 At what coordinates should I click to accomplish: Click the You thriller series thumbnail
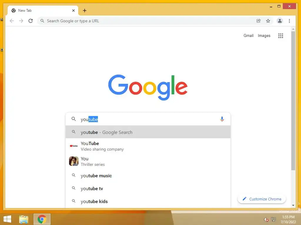74,161
